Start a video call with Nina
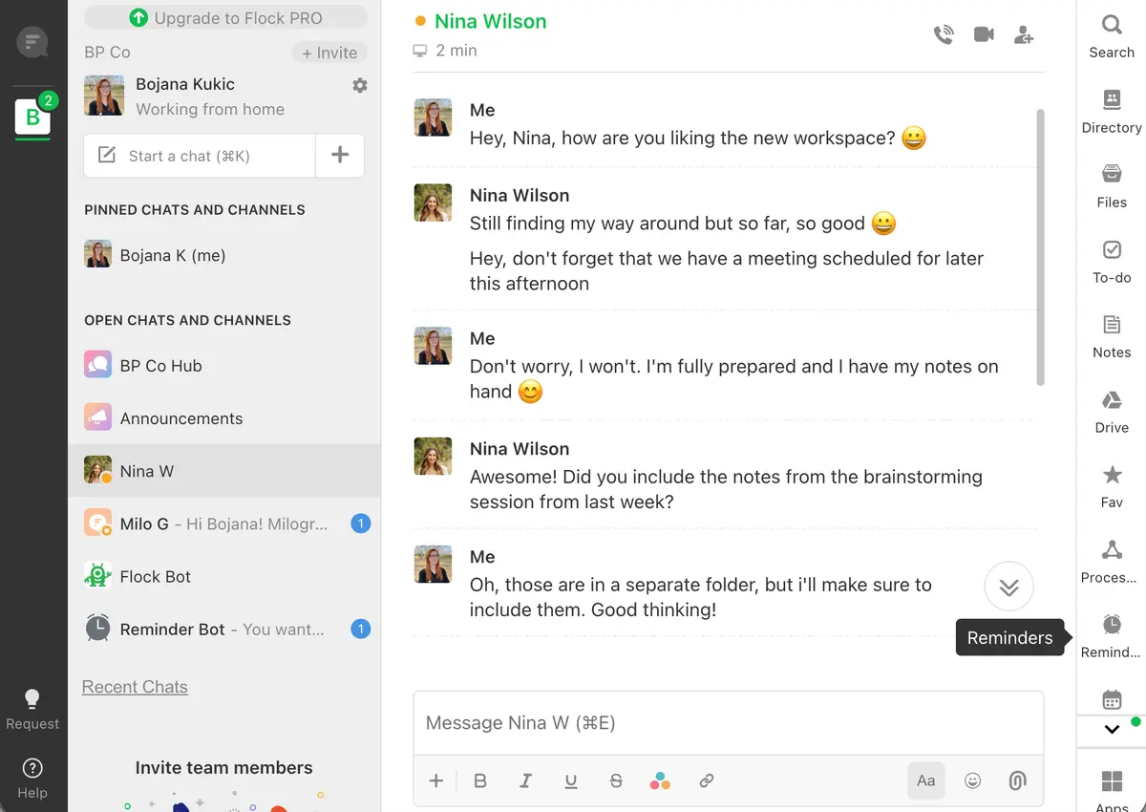 (984, 35)
